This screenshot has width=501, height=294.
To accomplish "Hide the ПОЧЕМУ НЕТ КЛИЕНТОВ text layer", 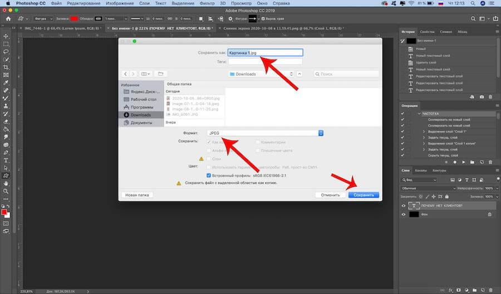I will [405, 205].
